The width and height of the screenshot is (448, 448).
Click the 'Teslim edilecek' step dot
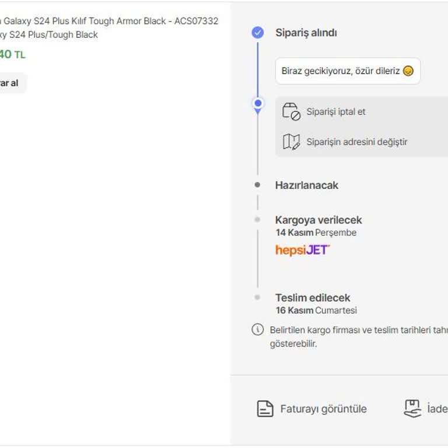(257, 297)
